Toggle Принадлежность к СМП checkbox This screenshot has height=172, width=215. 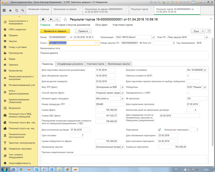(x=188, y=93)
